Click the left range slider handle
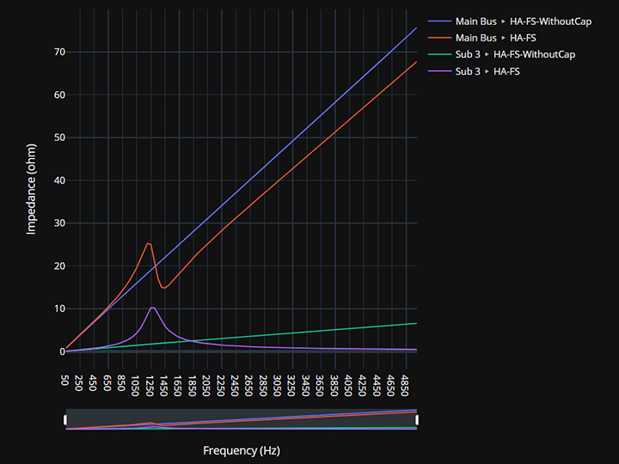 point(66,419)
